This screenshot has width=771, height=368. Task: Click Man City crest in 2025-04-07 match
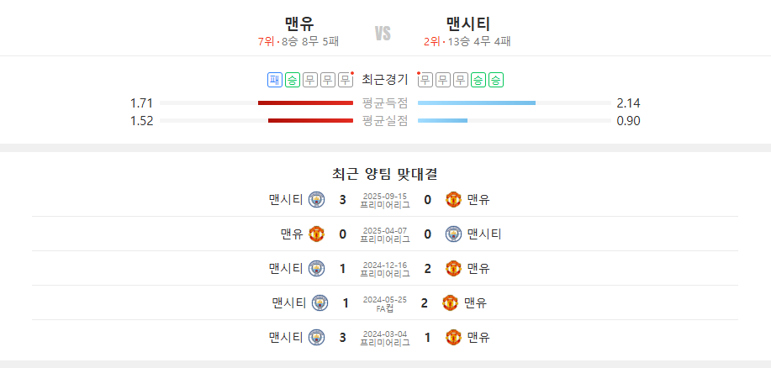(453, 234)
